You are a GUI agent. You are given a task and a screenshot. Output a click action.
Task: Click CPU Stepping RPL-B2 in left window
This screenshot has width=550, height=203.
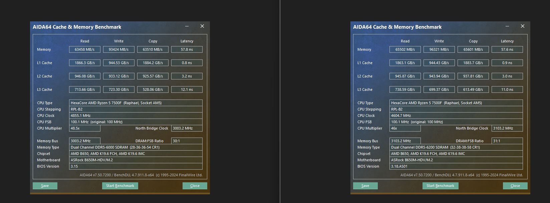point(136,109)
